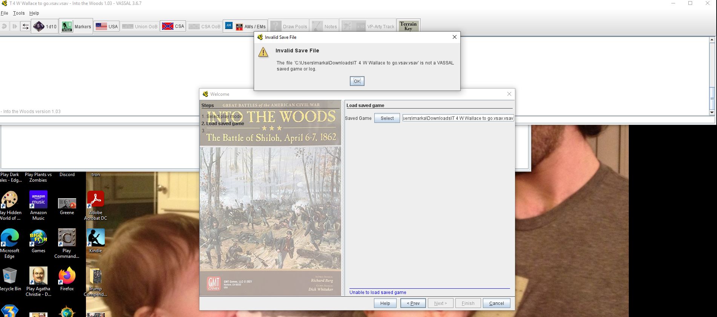717x317 pixels.
Task: Click the 'Play Plants vs Zombies' desktop label
Action: coord(38,177)
